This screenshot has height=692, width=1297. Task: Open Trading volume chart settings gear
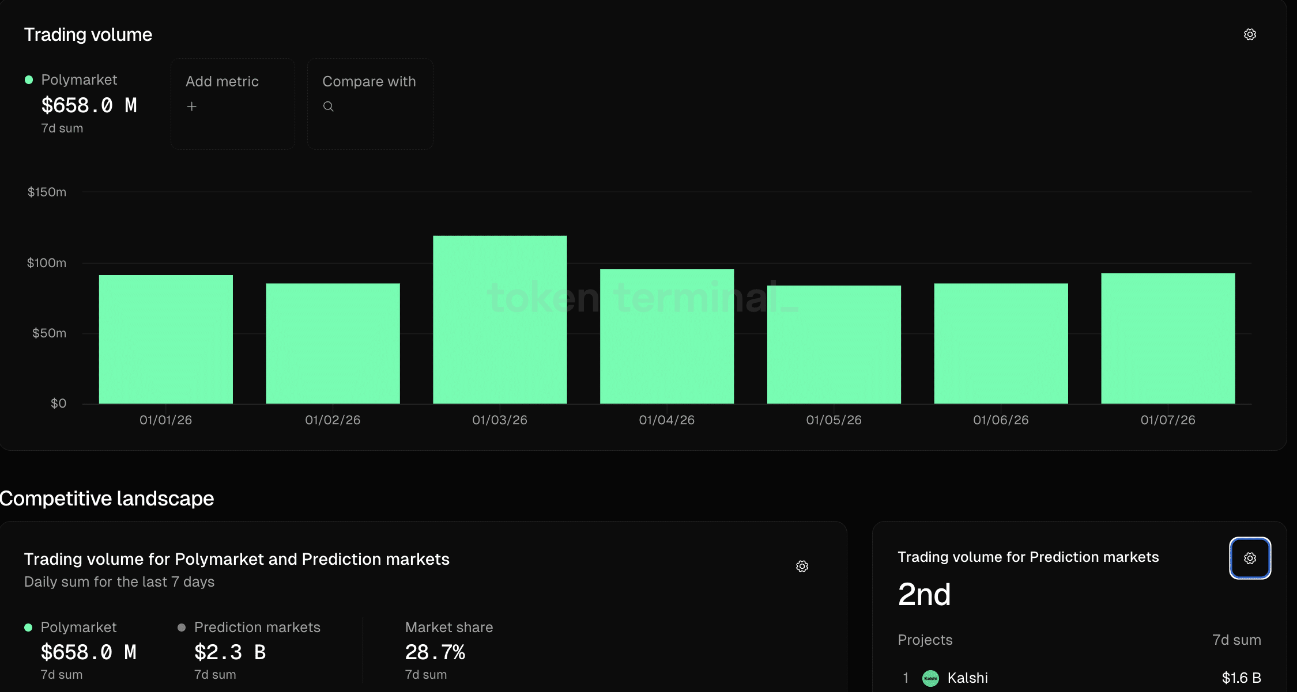pos(1250,35)
